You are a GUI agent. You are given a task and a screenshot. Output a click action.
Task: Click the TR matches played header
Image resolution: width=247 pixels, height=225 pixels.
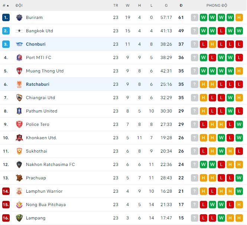point(116,6)
